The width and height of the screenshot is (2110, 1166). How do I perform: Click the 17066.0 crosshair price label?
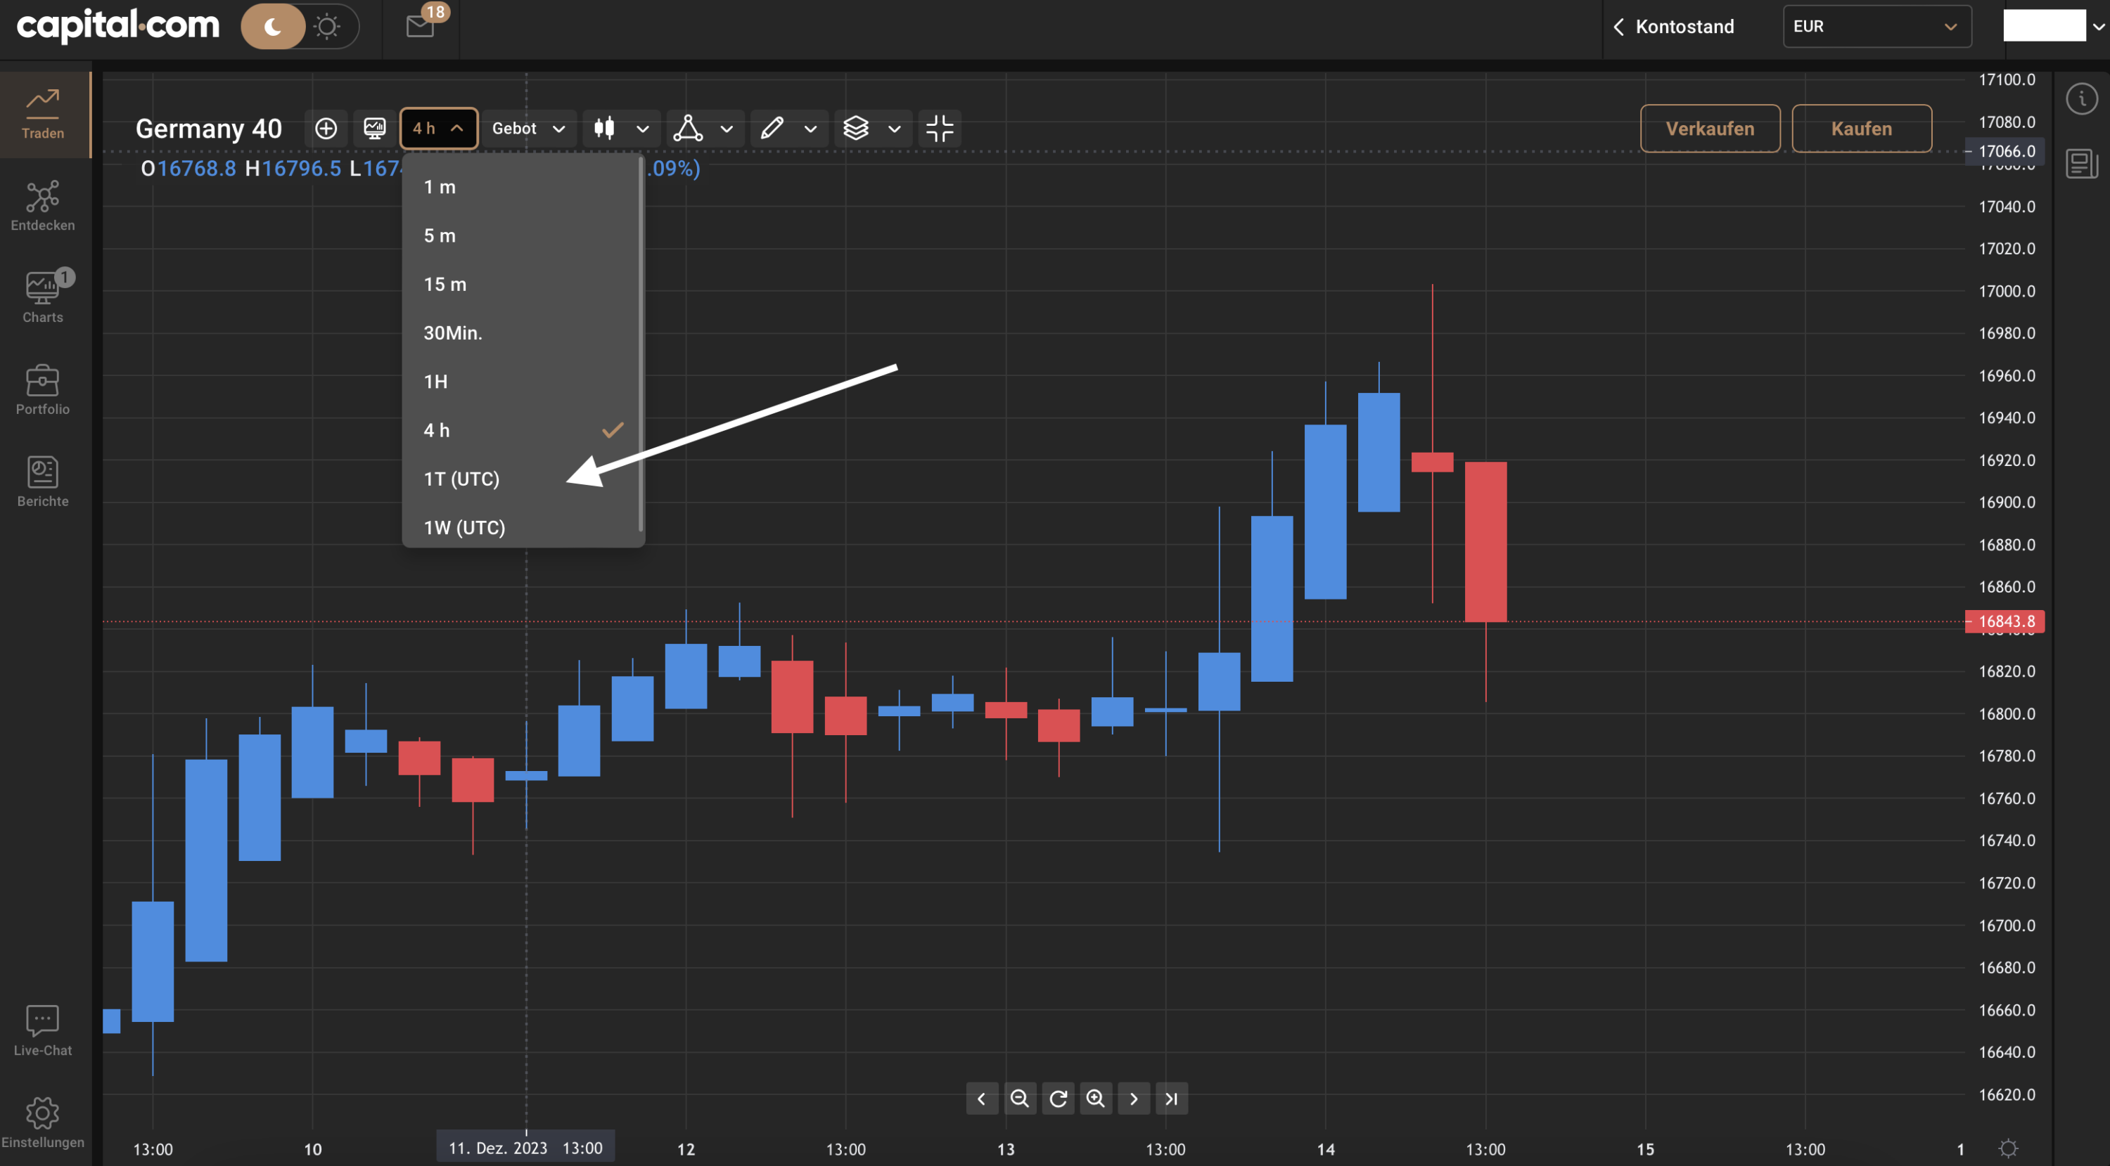click(2005, 151)
